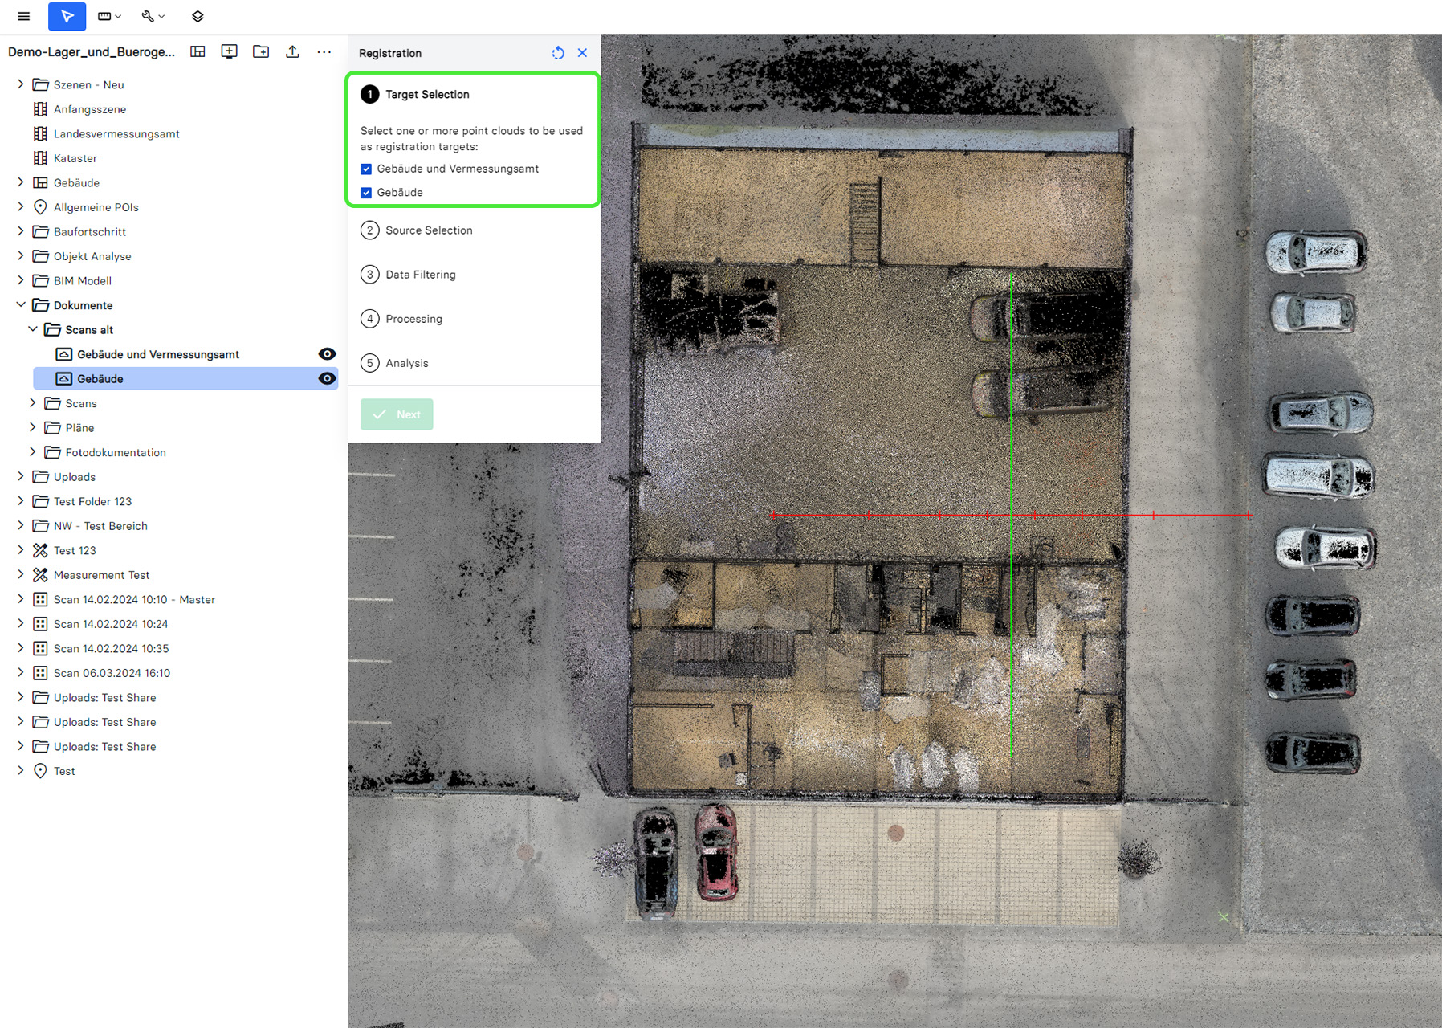The width and height of the screenshot is (1442, 1028).
Task: Collapse the Dokumente folder
Action: click(21, 305)
